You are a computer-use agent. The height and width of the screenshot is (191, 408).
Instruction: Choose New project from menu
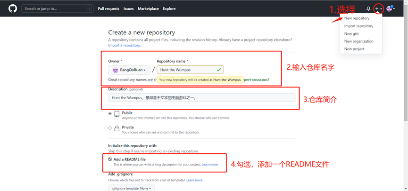pyautogui.click(x=354, y=49)
